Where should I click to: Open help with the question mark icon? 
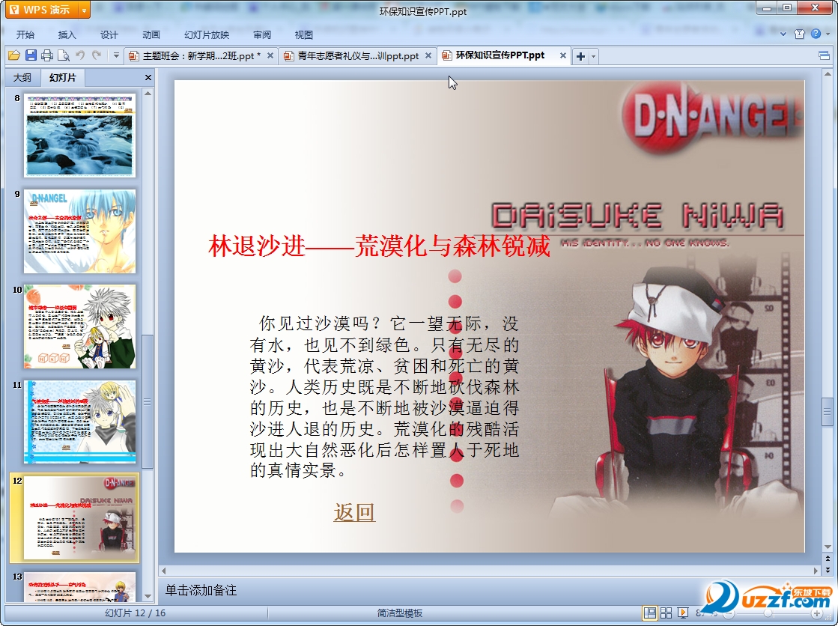pyautogui.click(x=816, y=34)
